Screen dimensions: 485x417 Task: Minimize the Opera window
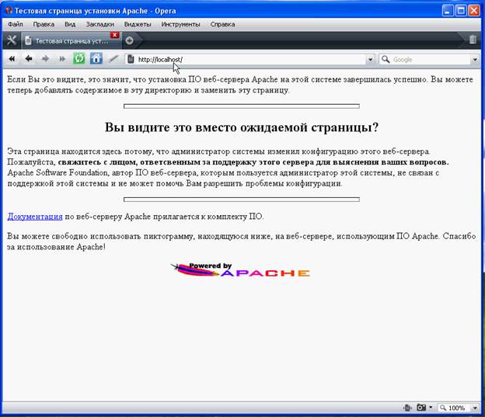[x=448, y=11]
